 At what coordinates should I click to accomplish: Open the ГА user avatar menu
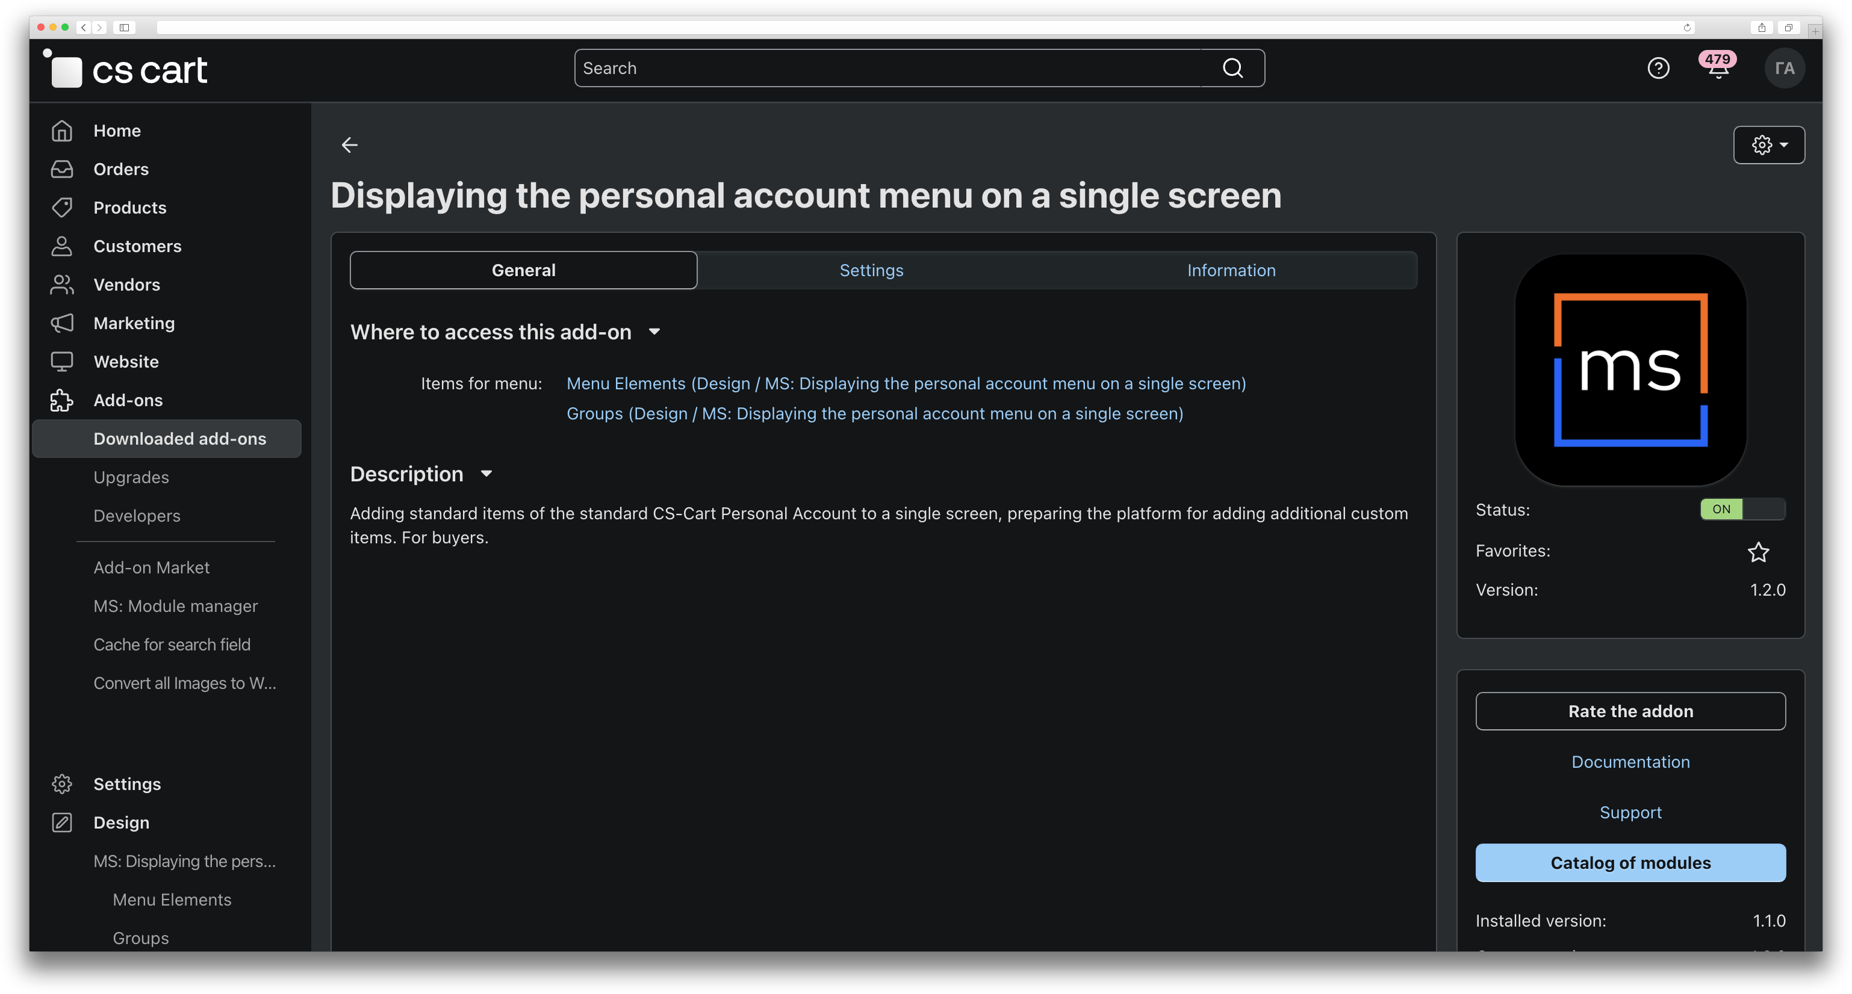[1784, 68]
